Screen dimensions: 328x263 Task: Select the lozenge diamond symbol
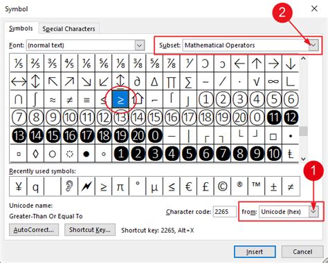tap(35, 154)
